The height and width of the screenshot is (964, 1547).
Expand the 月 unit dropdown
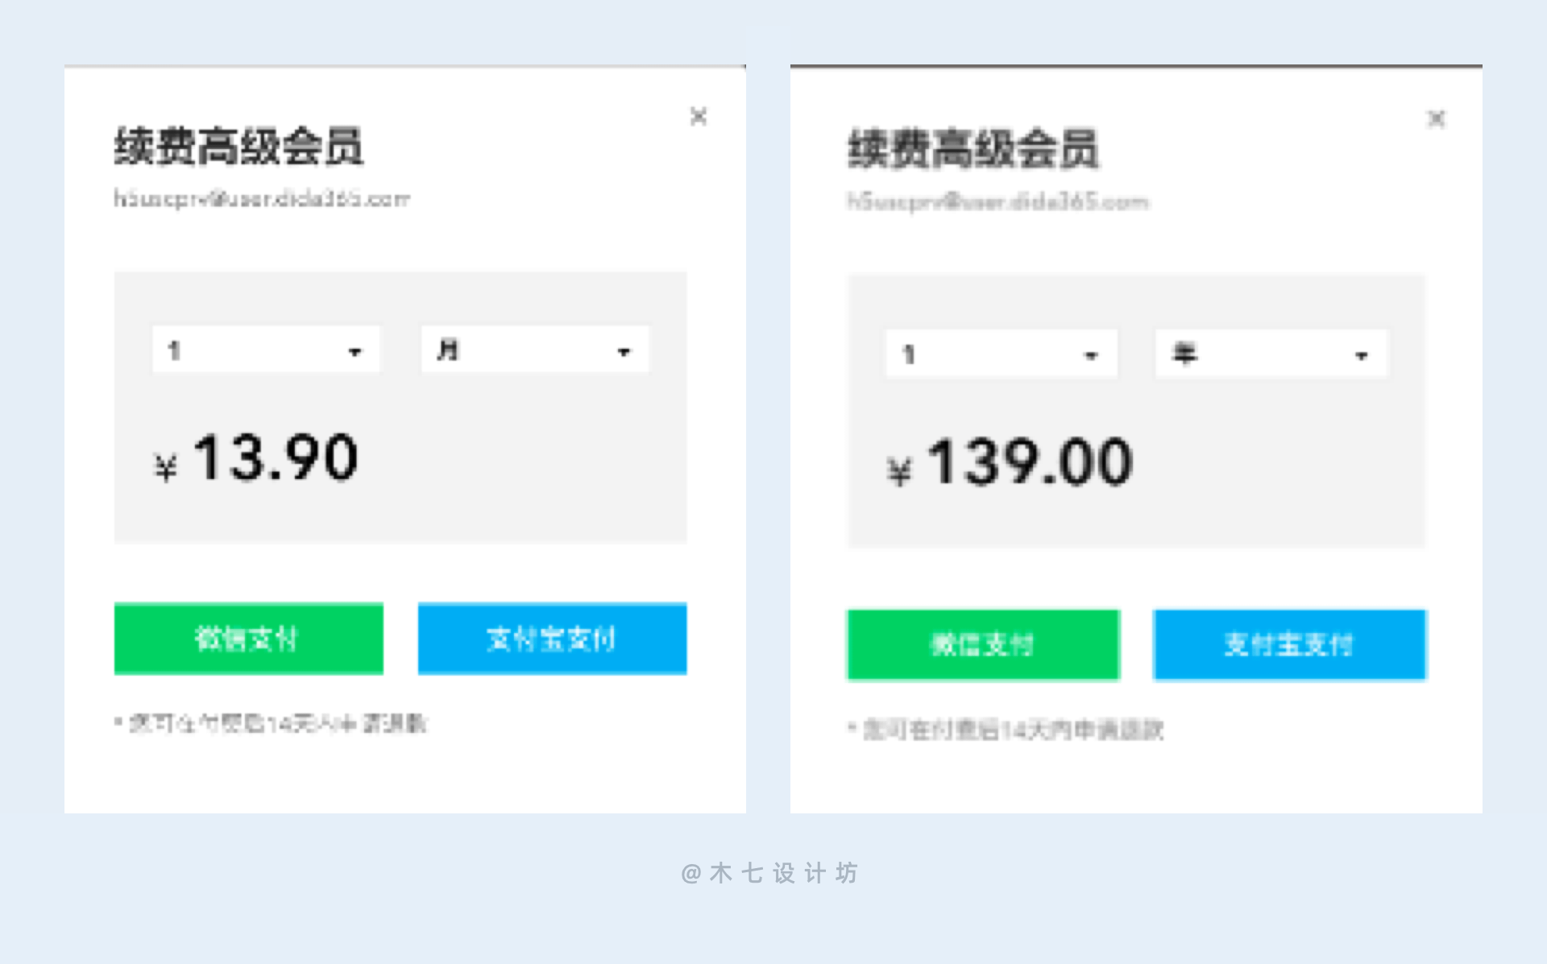pos(535,351)
